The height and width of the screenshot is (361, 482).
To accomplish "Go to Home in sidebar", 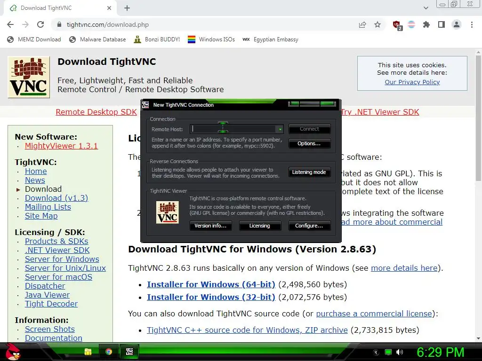I will pyautogui.click(x=36, y=171).
